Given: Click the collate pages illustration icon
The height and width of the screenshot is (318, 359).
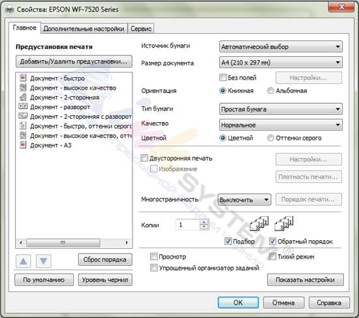Looking at the screenshot, I should tap(259, 223).
